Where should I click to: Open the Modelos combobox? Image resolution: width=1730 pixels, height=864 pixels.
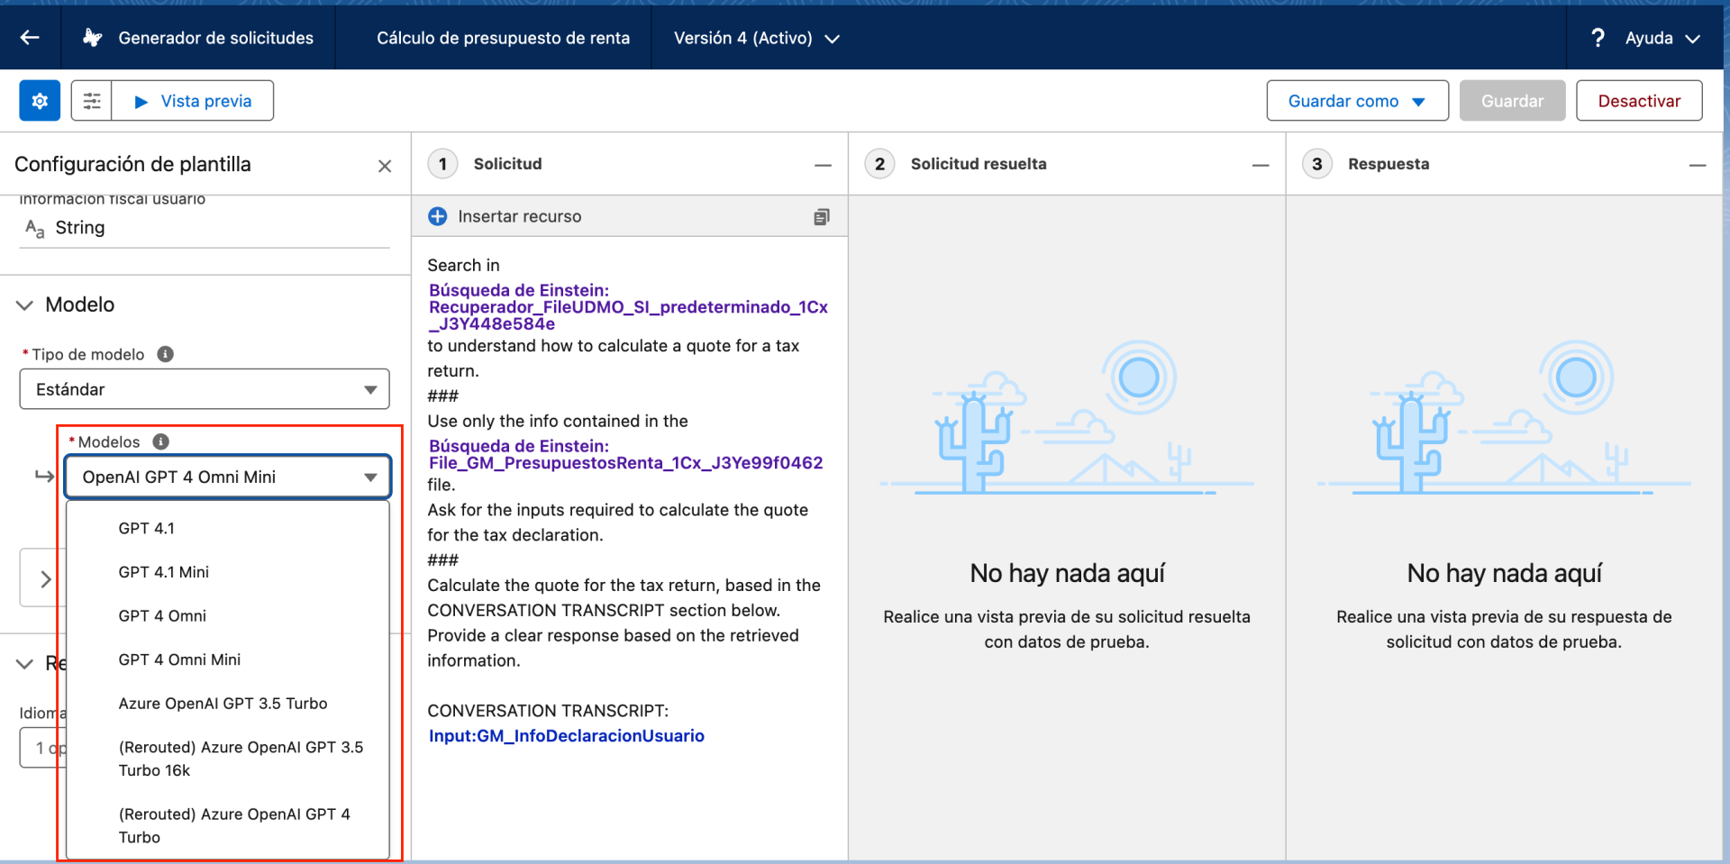(227, 477)
